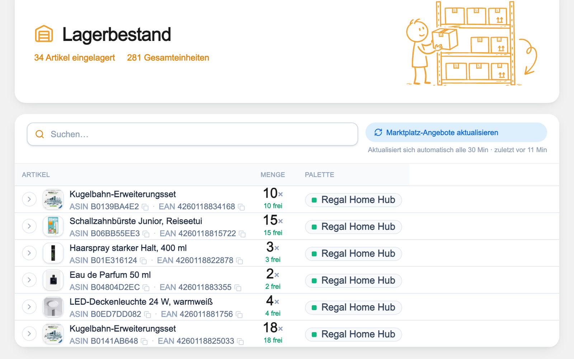Expand the Schallzahnbürste Junior row

click(x=29, y=226)
